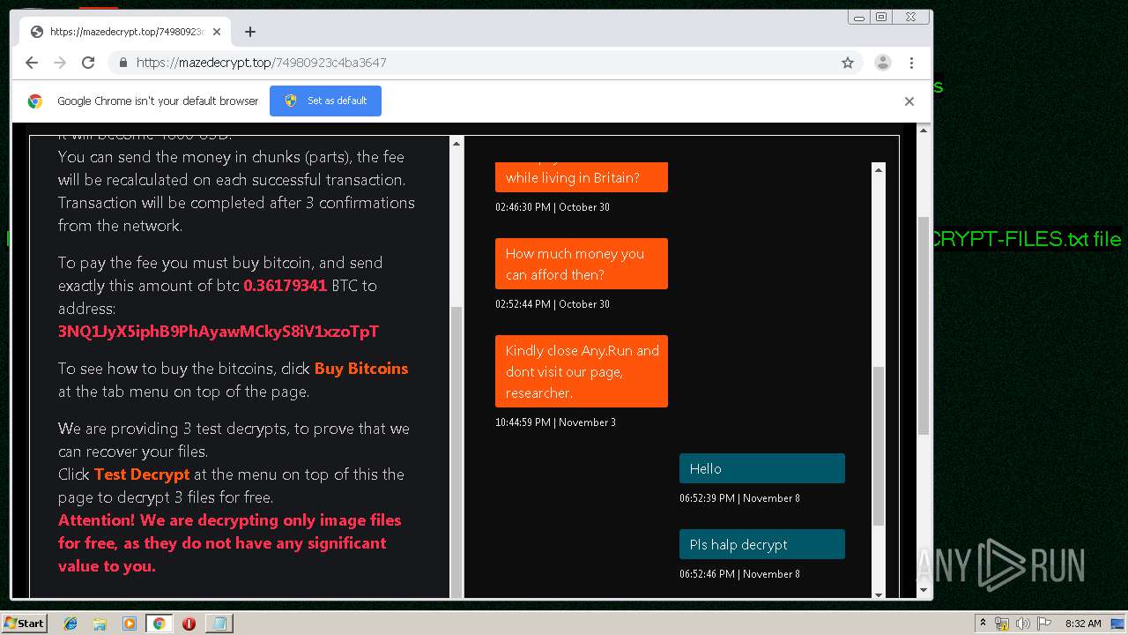Click the 'Hello' chat bubble
The height and width of the screenshot is (635, 1128).
[762, 468]
